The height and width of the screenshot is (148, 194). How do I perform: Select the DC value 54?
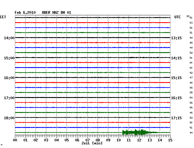click(191, 98)
